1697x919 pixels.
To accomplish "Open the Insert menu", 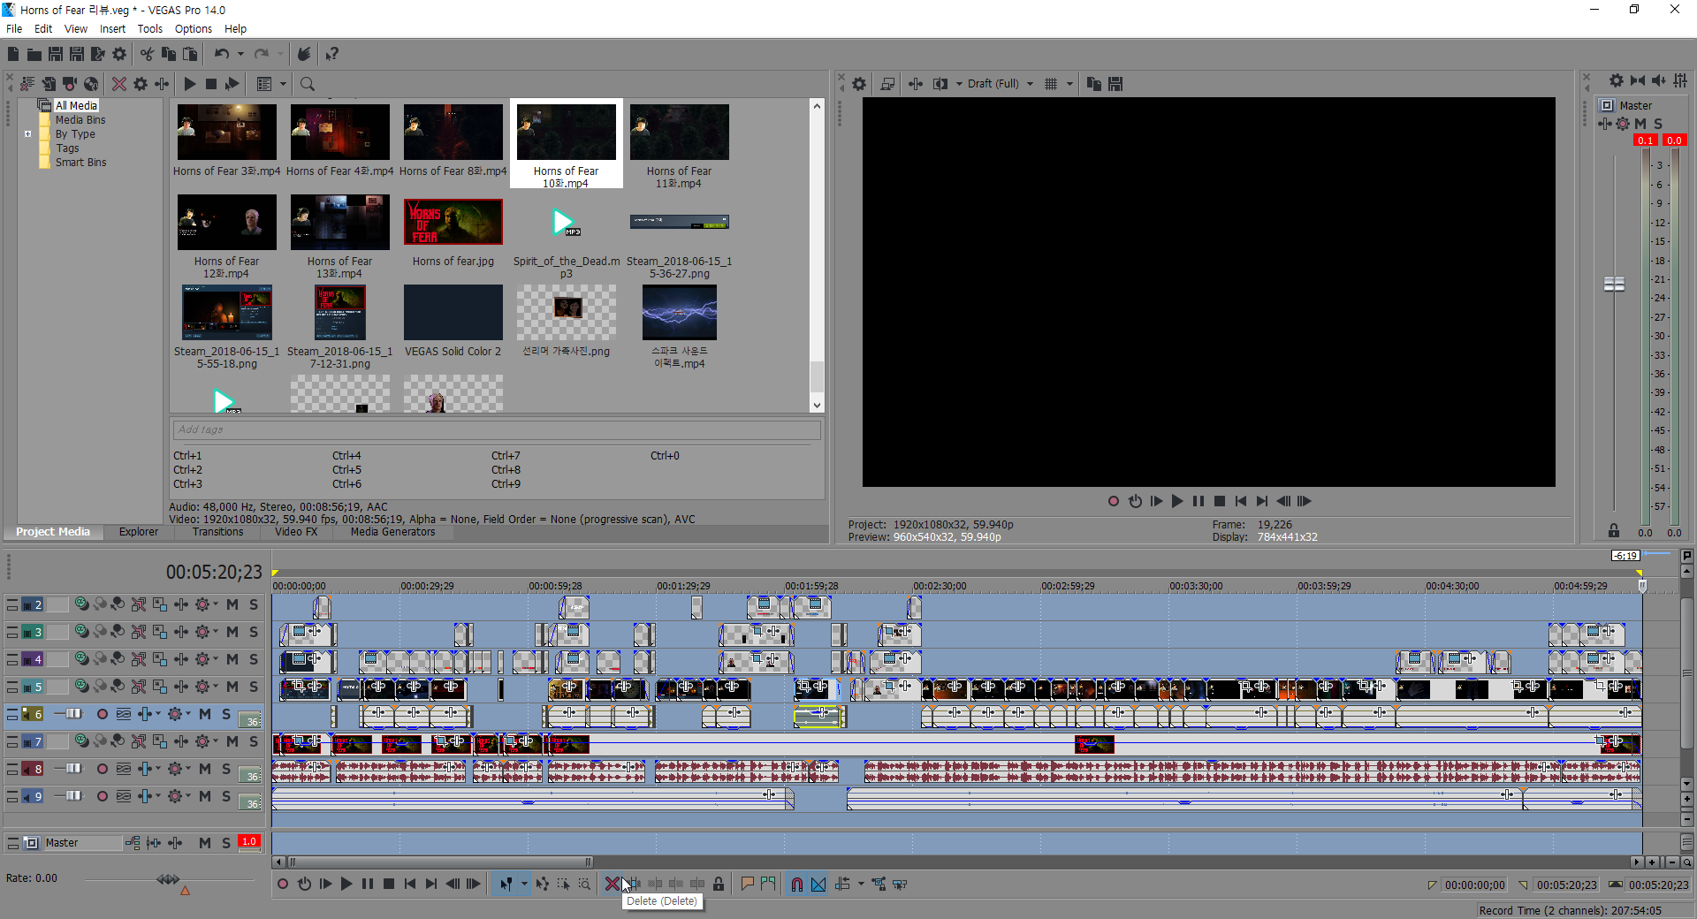I will (112, 29).
